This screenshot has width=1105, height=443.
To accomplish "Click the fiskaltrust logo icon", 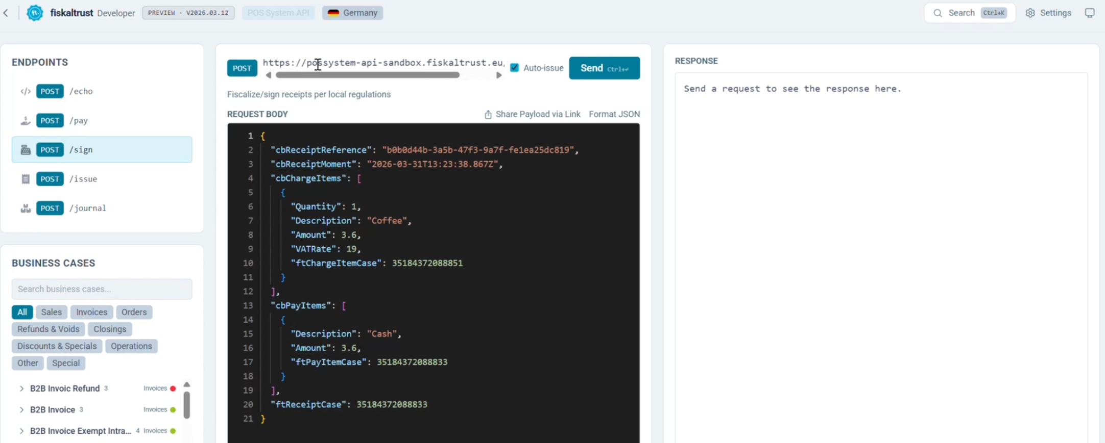I will click(x=35, y=13).
